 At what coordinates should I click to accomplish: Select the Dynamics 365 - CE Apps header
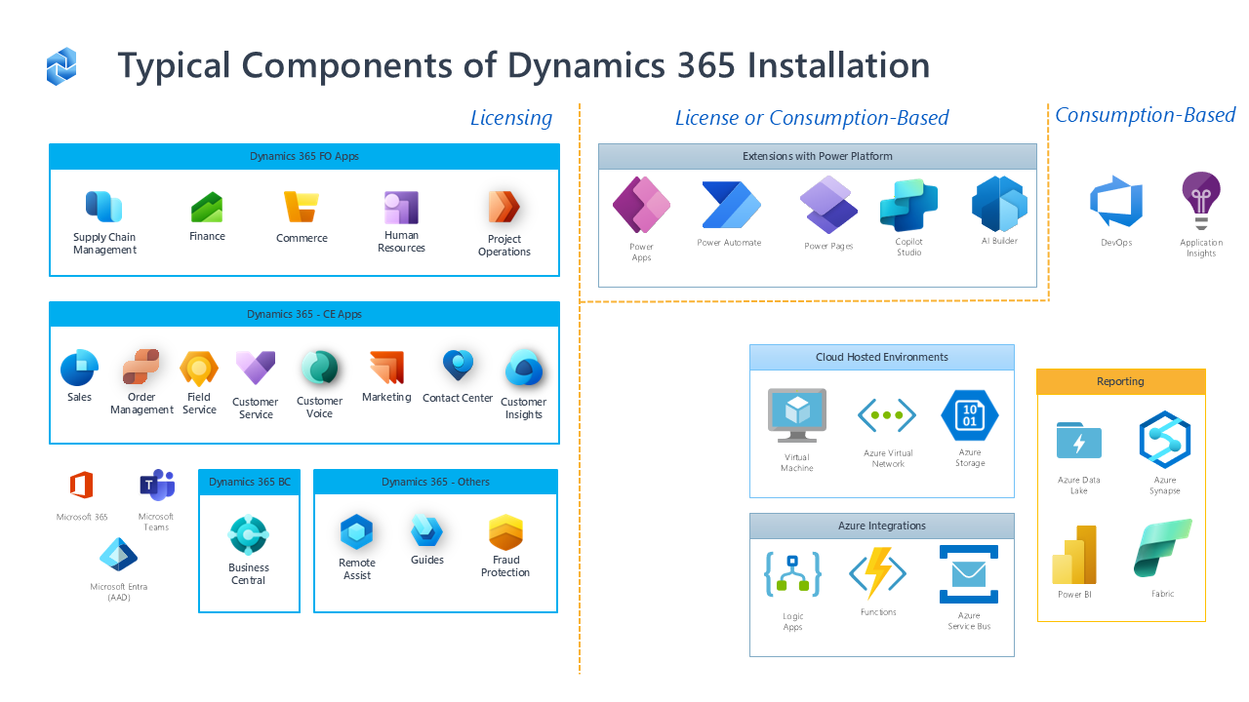click(x=303, y=314)
